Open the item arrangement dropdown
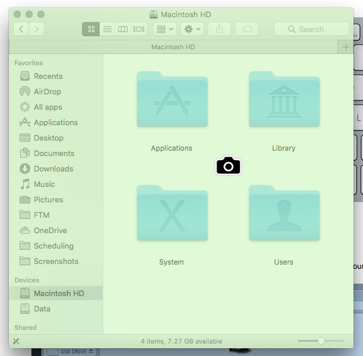 click(165, 29)
